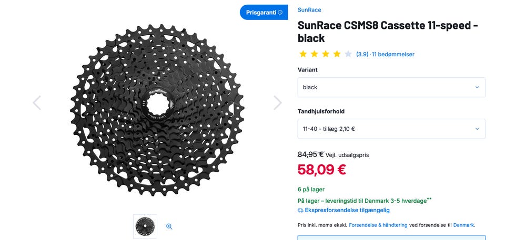
Task: Open the SunRace brand link
Action: (309, 10)
